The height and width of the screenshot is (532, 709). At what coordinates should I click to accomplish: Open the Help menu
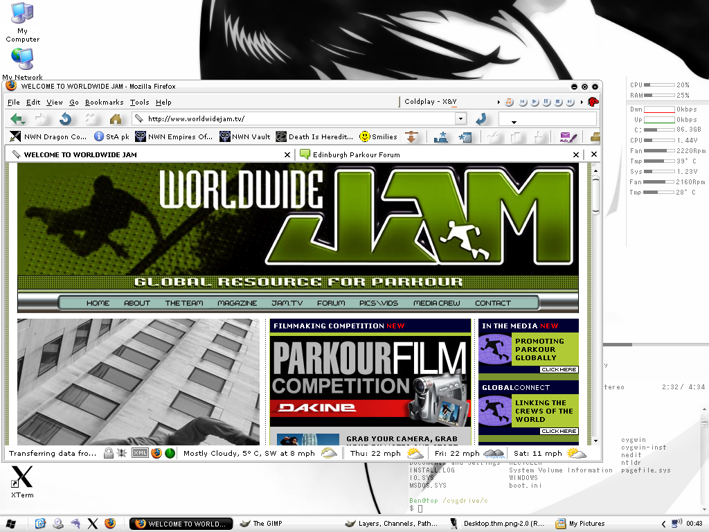[163, 103]
